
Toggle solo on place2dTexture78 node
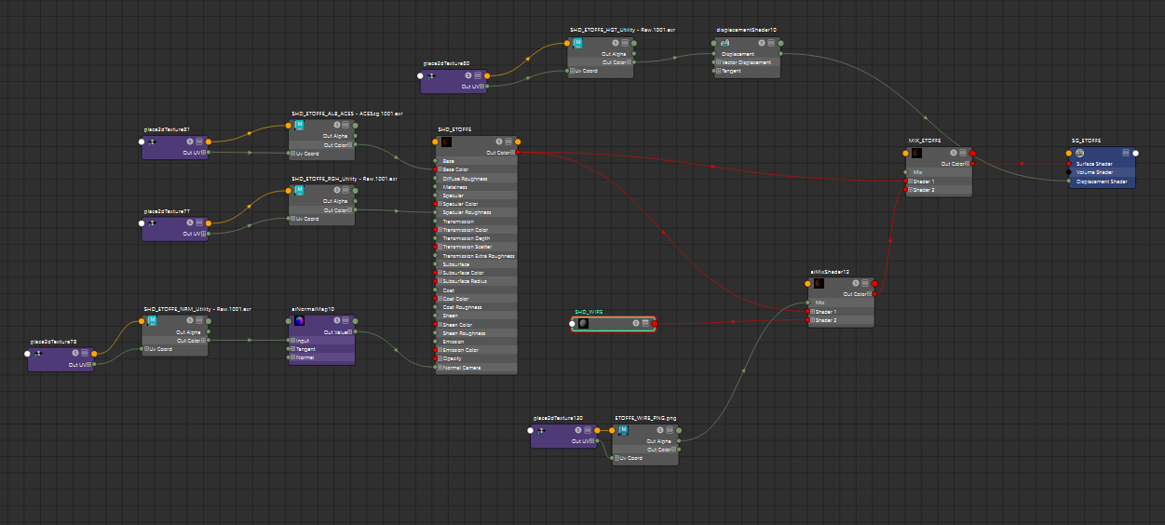[x=75, y=354]
